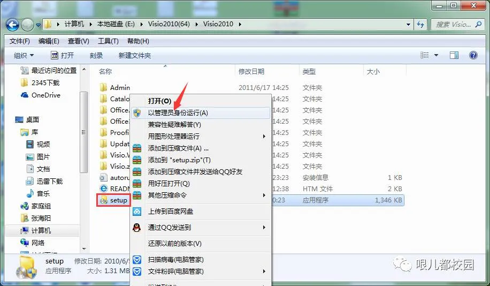This screenshot has width=490, height=286.
Task: Choose 兼容性疑难解答(Y) in context menu
Action: (x=200, y=125)
